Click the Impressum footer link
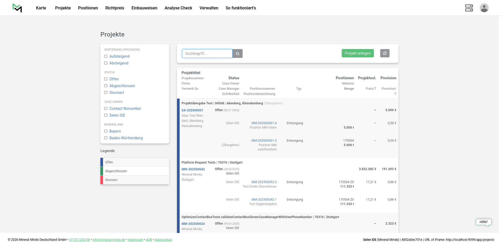This screenshot has height=246, width=502. [x=135, y=240]
